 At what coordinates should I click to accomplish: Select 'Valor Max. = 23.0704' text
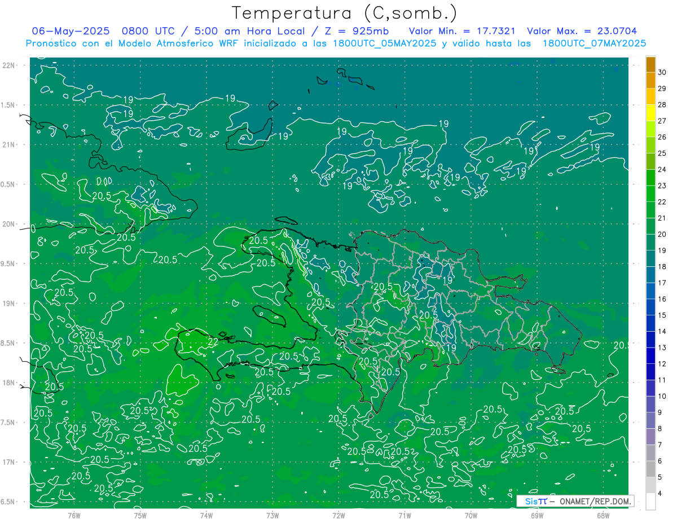[x=582, y=31]
